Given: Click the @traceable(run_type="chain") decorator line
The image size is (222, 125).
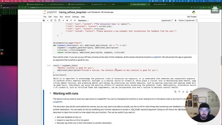Looking at the screenshot, I should click(x=67, y=43).
